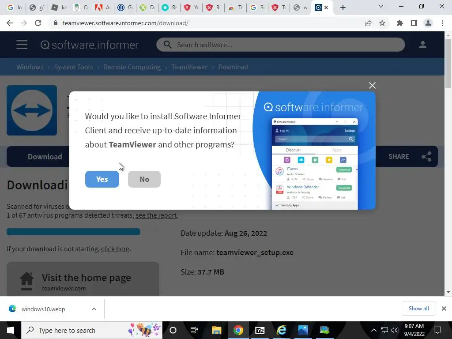
Task: Open the 'see the report' link
Action: [156, 215]
